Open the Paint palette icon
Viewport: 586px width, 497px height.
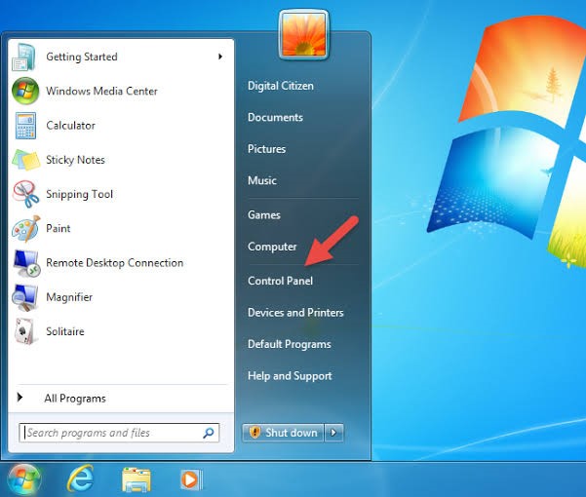click(x=25, y=229)
